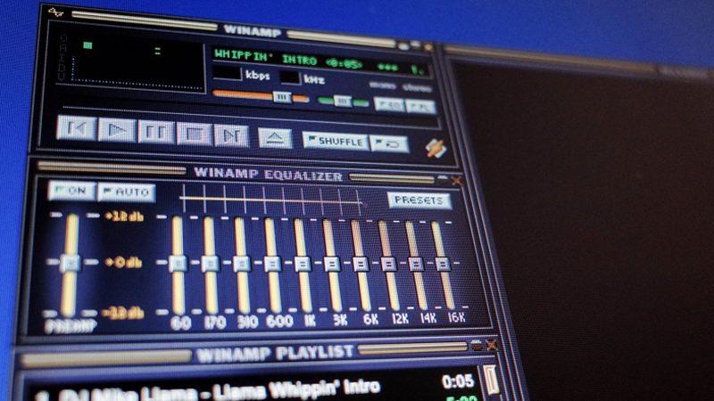Close the equalizer window
Image resolution: width=714 pixels, height=401 pixels.
(x=457, y=181)
